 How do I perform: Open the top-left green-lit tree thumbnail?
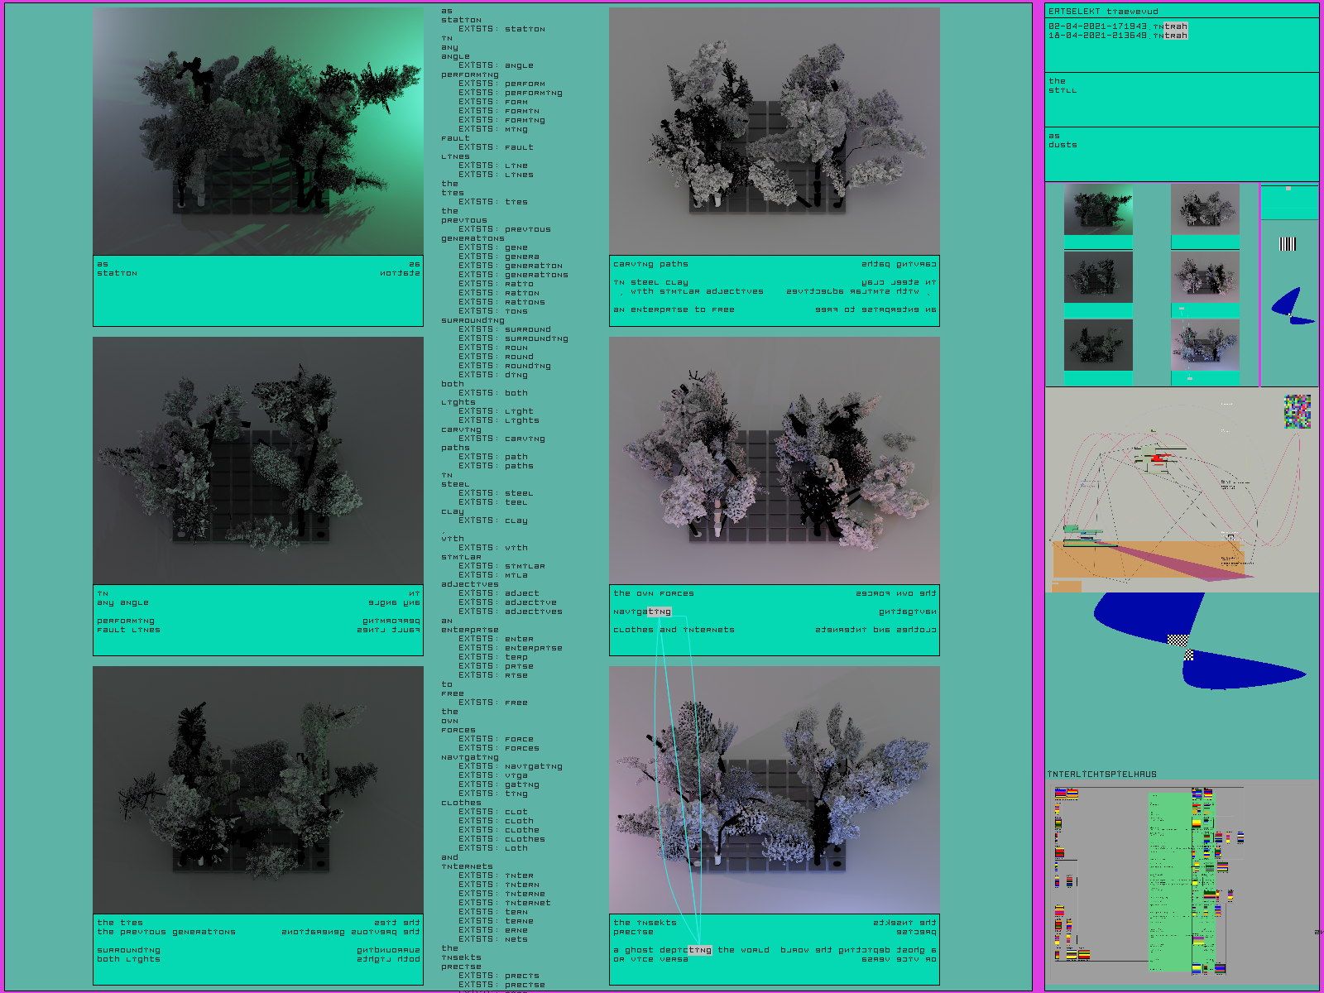(x=1098, y=210)
